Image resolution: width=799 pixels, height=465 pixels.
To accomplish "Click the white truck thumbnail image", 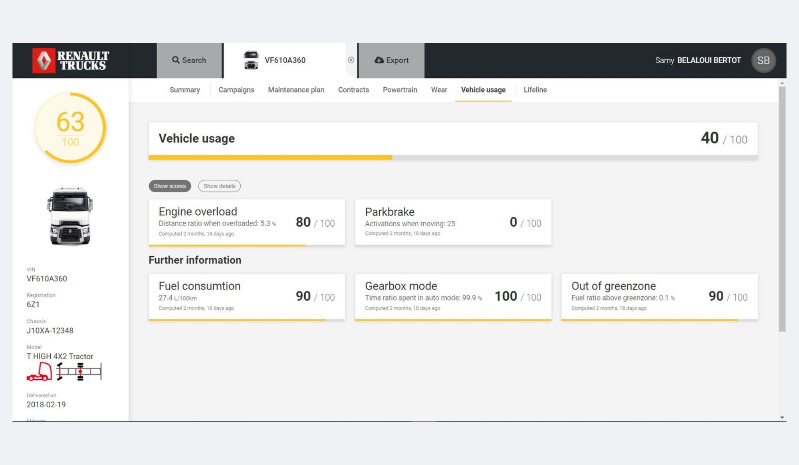I will click(70, 216).
